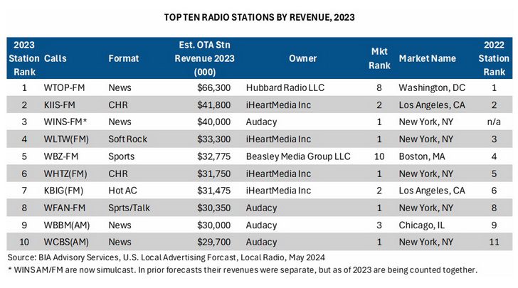Click the $29,700 revenue value

(213, 242)
